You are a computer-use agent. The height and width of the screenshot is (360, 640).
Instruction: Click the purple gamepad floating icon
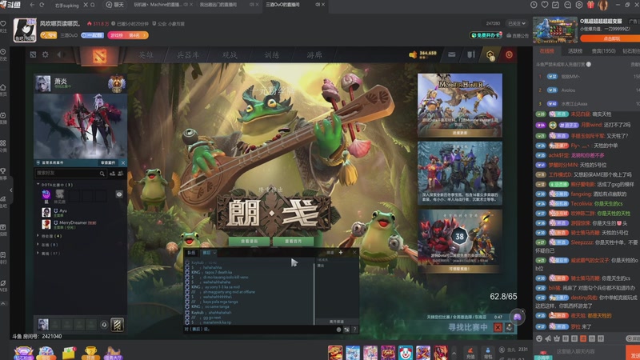click(x=517, y=317)
